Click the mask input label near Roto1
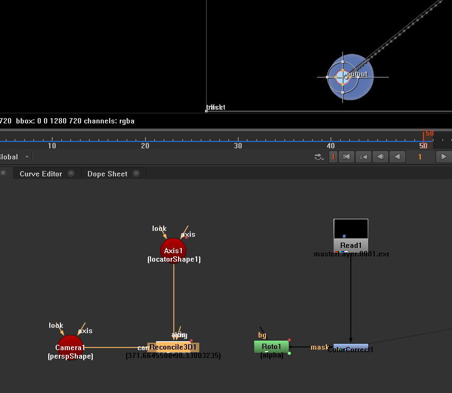This screenshot has width=452, height=393. 320,347
